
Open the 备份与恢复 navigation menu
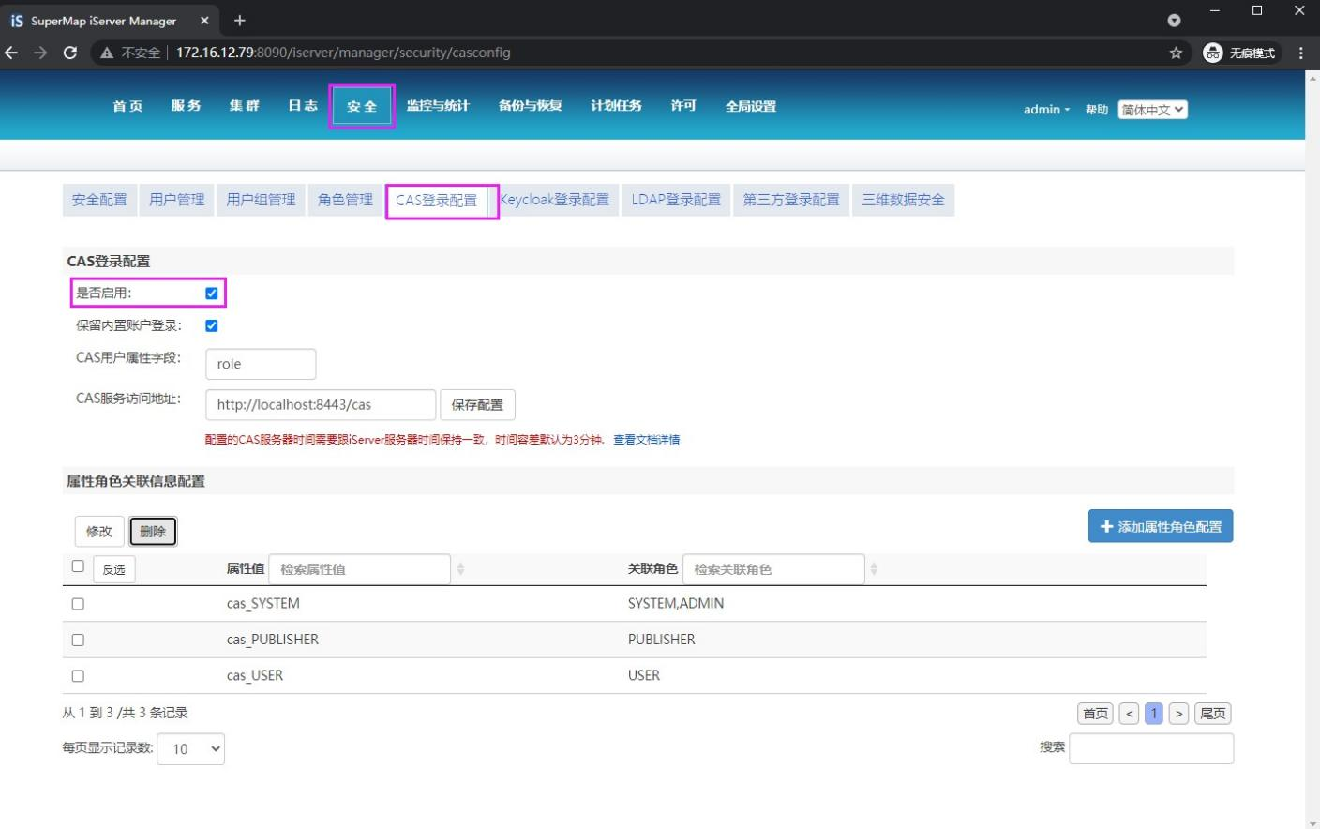[x=530, y=106]
